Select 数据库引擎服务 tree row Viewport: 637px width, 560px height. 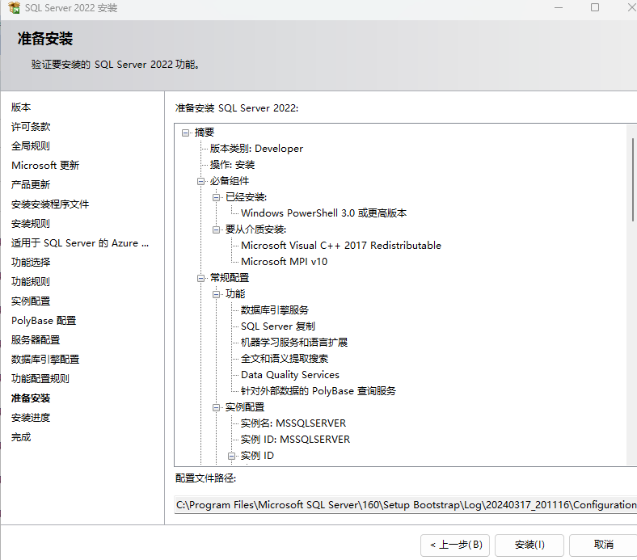[275, 310]
